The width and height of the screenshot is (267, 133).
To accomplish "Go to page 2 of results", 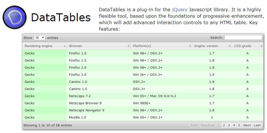I will 224,125.
